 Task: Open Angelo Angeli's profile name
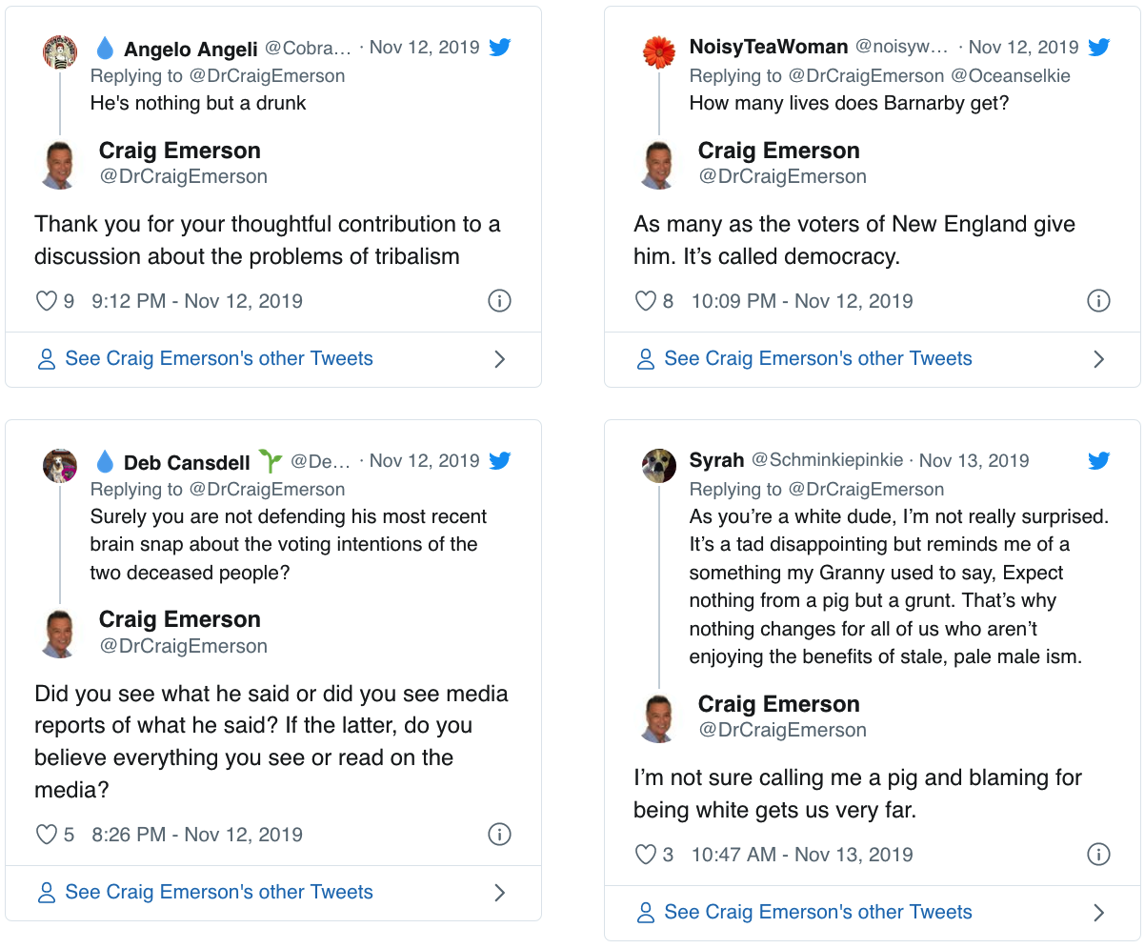coord(191,50)
